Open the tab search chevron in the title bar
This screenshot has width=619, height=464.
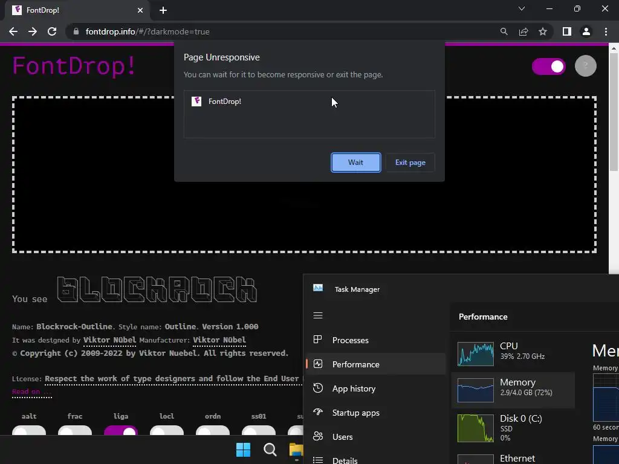522,8
